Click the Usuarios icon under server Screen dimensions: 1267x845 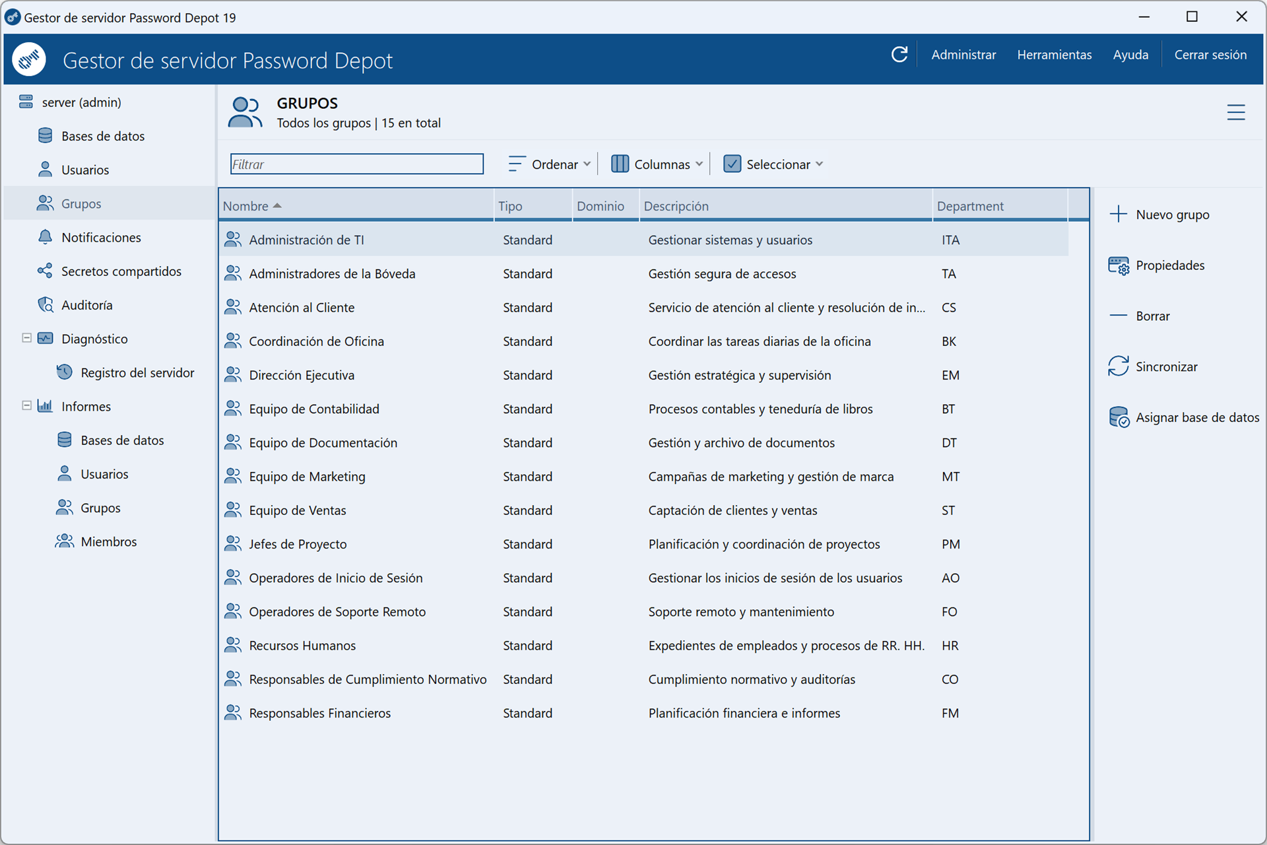[45, 169]
